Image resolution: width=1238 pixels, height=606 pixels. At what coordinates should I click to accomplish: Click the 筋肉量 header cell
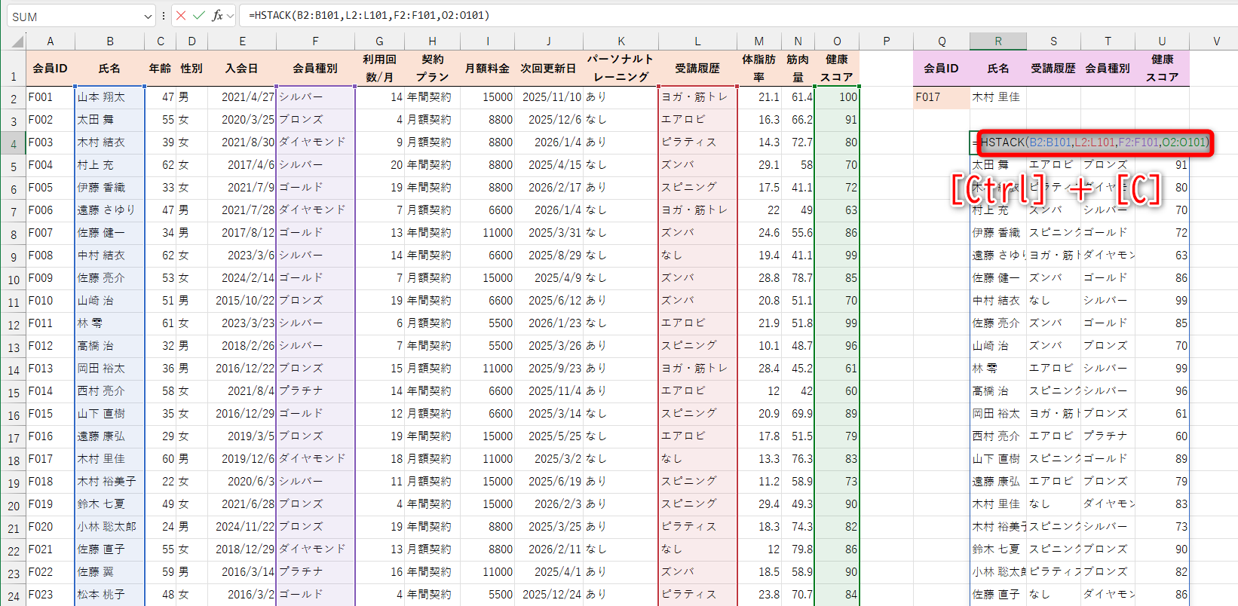[798, 68]
